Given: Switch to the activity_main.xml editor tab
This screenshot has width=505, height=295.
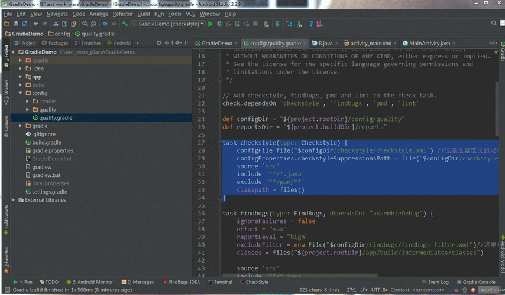Looking at the screenshot, I should point(370,44).
